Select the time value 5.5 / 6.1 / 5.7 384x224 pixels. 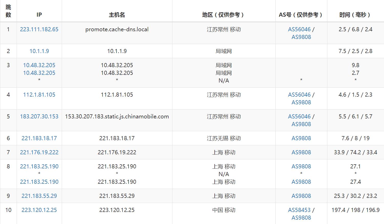(x=356, y=116)
